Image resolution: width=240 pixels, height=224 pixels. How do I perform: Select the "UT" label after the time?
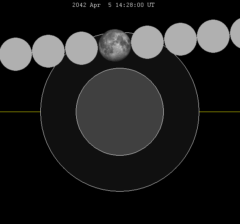click(x=151, y=5)
